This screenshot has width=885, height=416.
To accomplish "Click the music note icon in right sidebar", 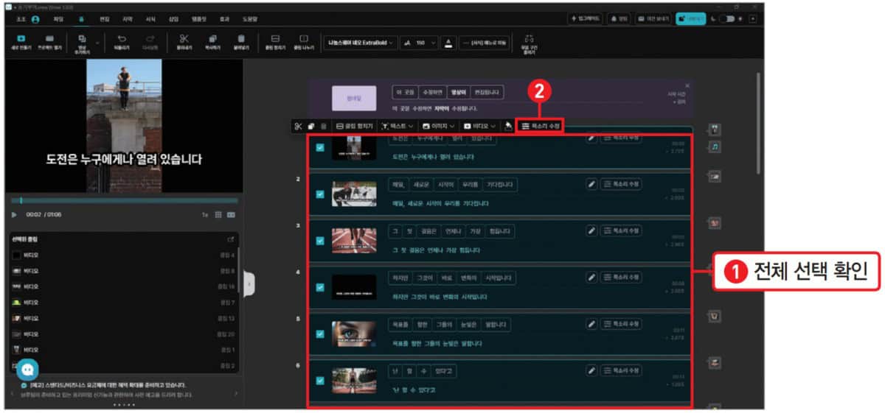I will pyautogui.click(x=714, y=147).
